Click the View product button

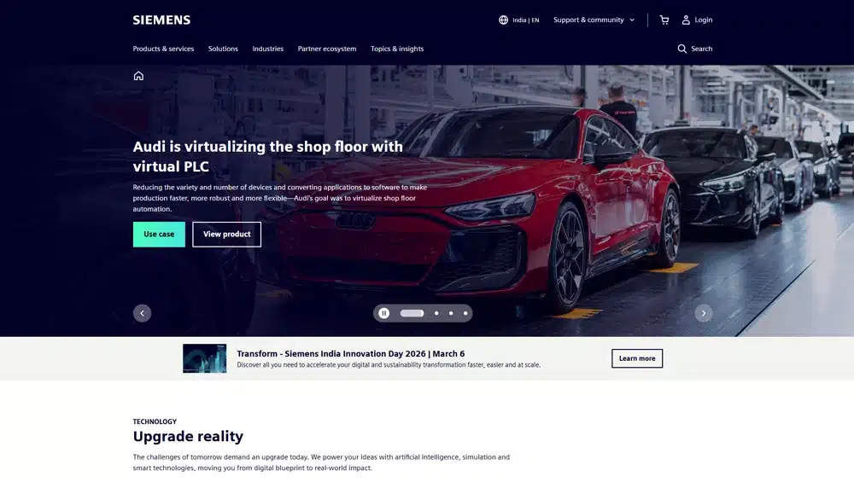point(226,235)
